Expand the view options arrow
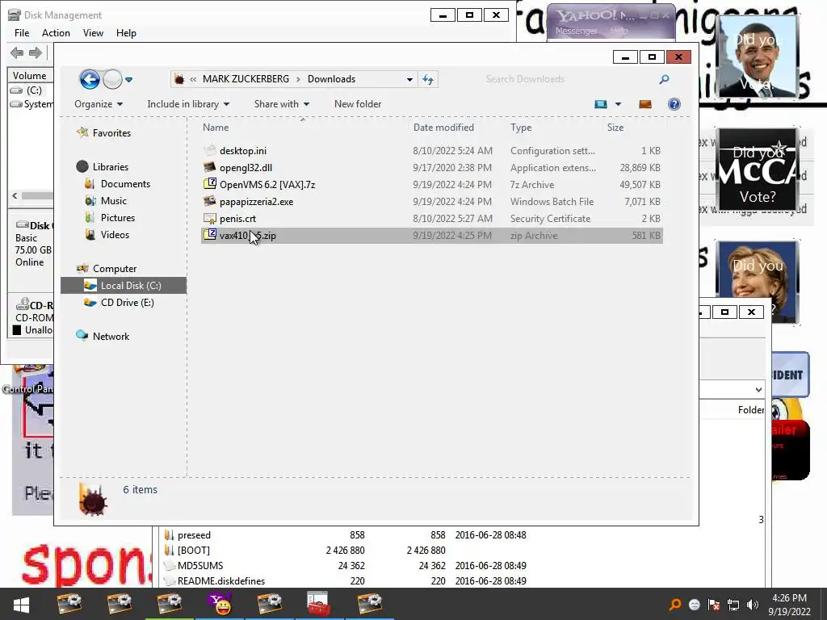The width and height of the screenshot is (827, 620). [618, 104]
